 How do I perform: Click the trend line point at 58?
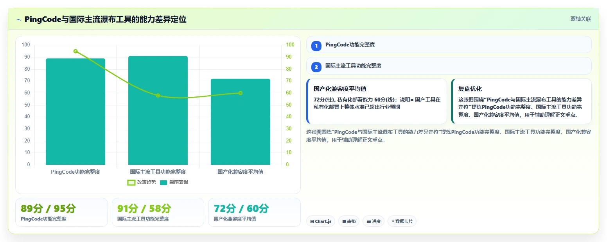tap(158, 95)
